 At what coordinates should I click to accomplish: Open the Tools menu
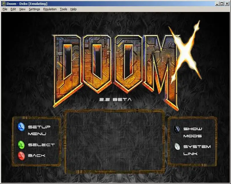tap(63, 9)
